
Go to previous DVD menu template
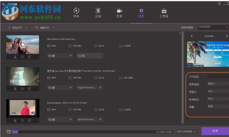pos(192,36)
